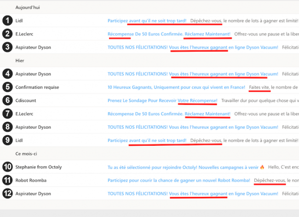The image size is (299, 217).
Task: Open the Aspirateur Dyson email under Aujourd'hui
Action: click(x=149, y=47)
